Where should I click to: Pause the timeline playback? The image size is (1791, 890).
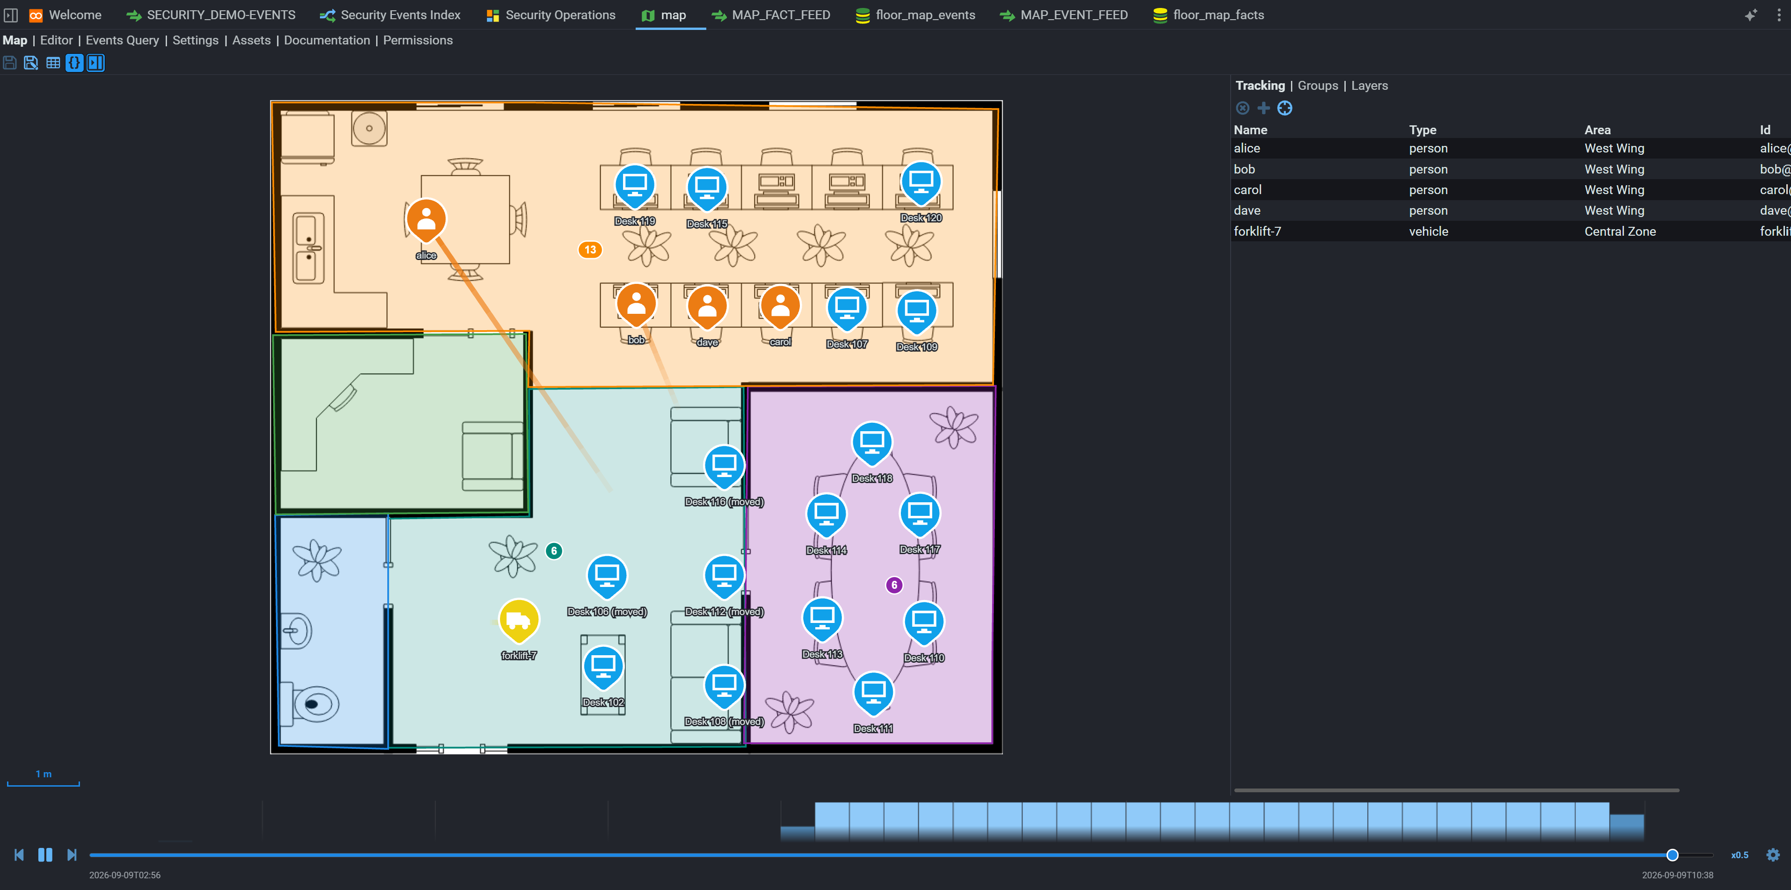pyautogui.click(x=45, y=854)
